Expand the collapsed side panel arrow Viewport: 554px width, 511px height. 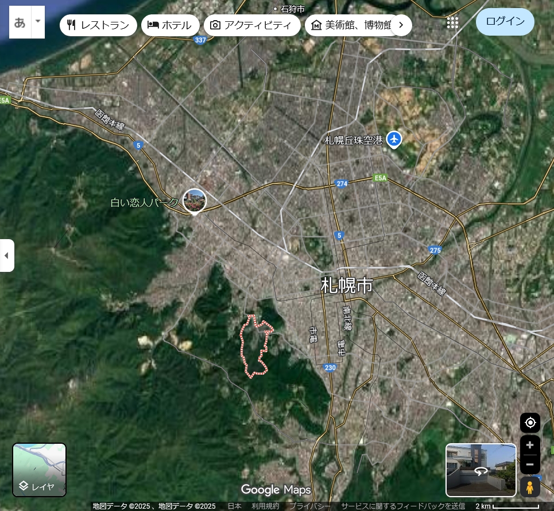(x=6, y=255)
